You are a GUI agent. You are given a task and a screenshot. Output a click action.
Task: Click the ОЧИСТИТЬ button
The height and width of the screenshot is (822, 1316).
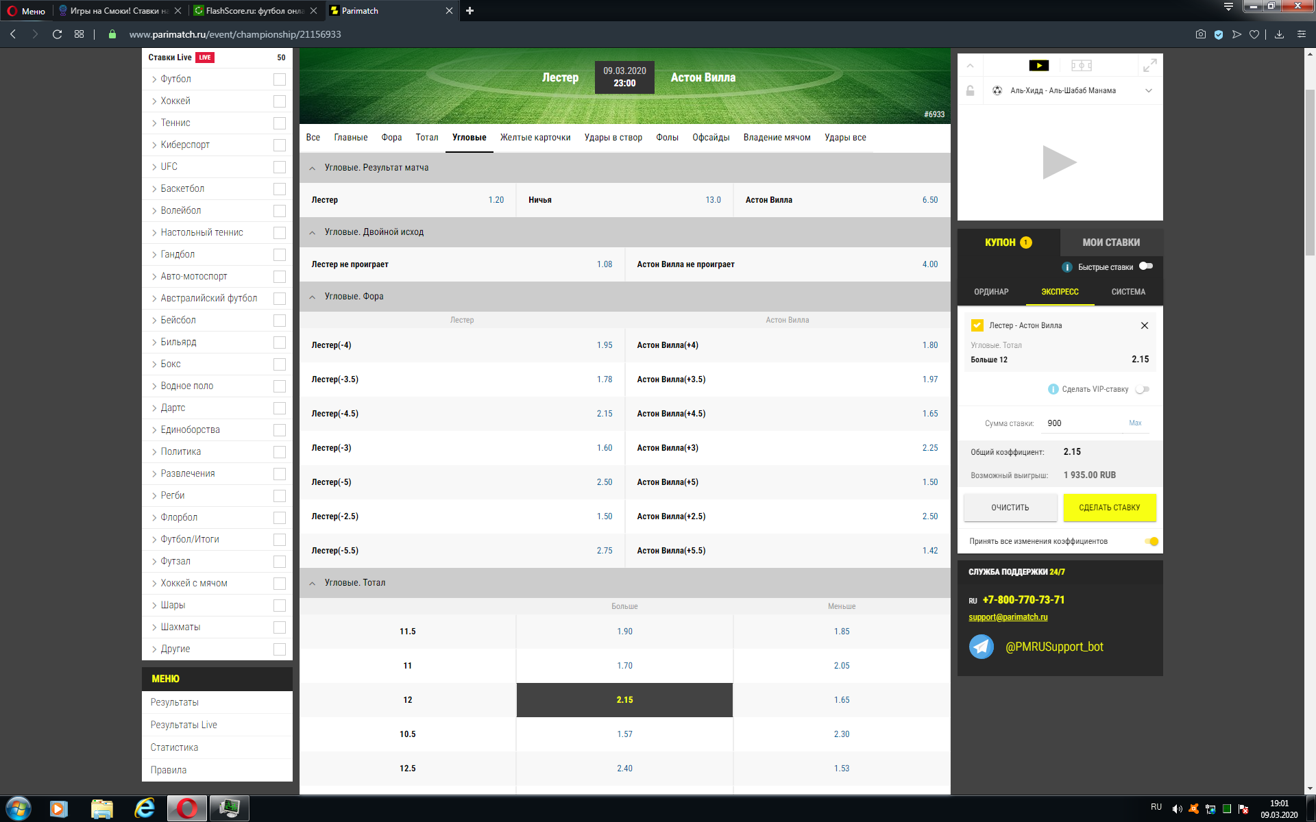[1010, 508]
